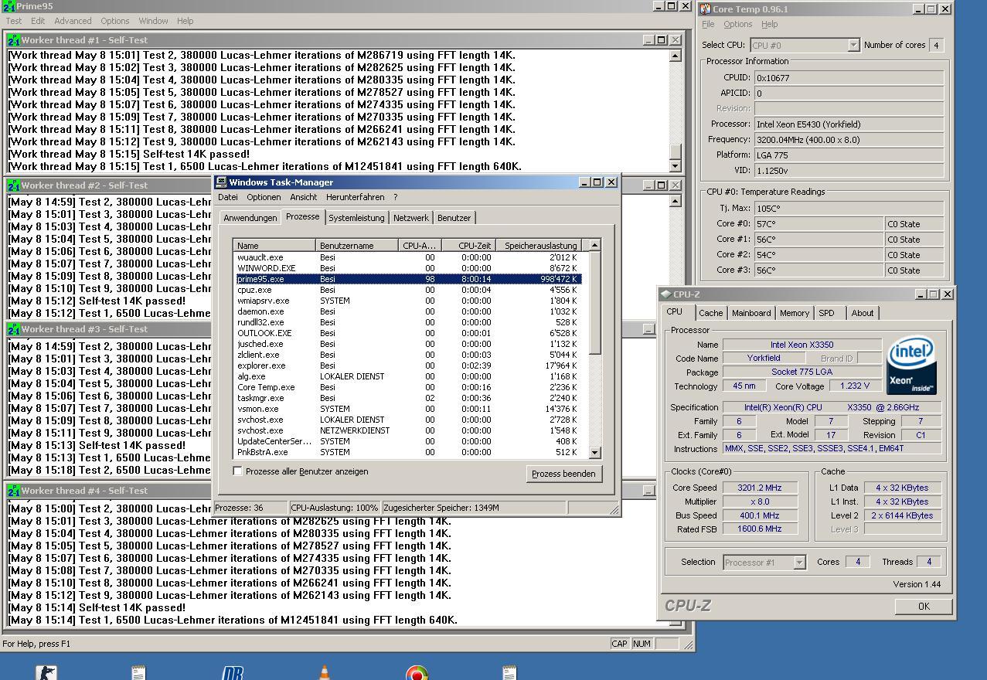This screenshot has width=987, height=680.
Task: Switch to the Systemleistung tab
Action: coord(356,218)
